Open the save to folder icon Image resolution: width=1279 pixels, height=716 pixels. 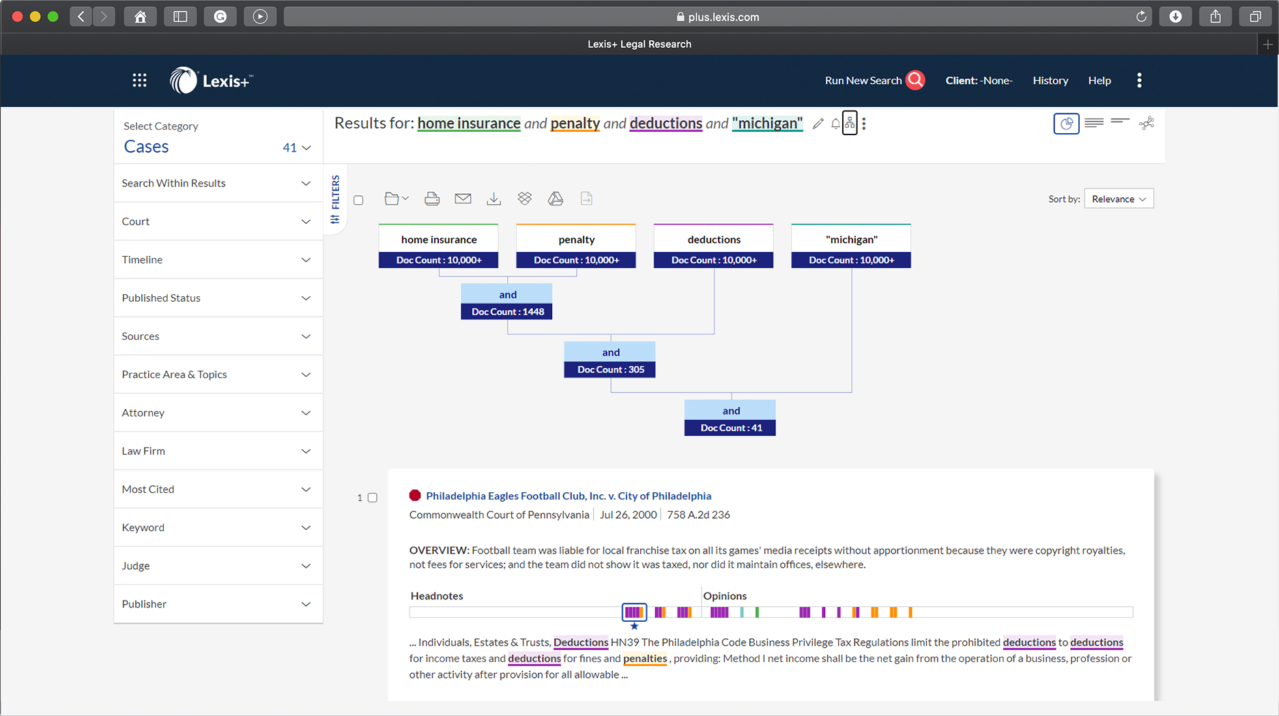coord(396,199)
